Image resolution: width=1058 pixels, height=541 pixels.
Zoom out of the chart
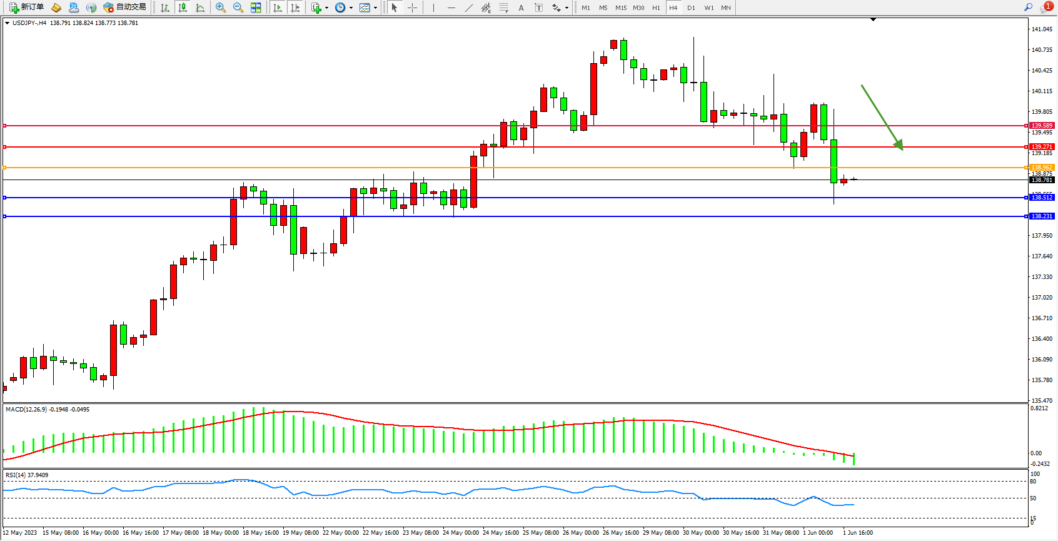[x=238, y=8]
